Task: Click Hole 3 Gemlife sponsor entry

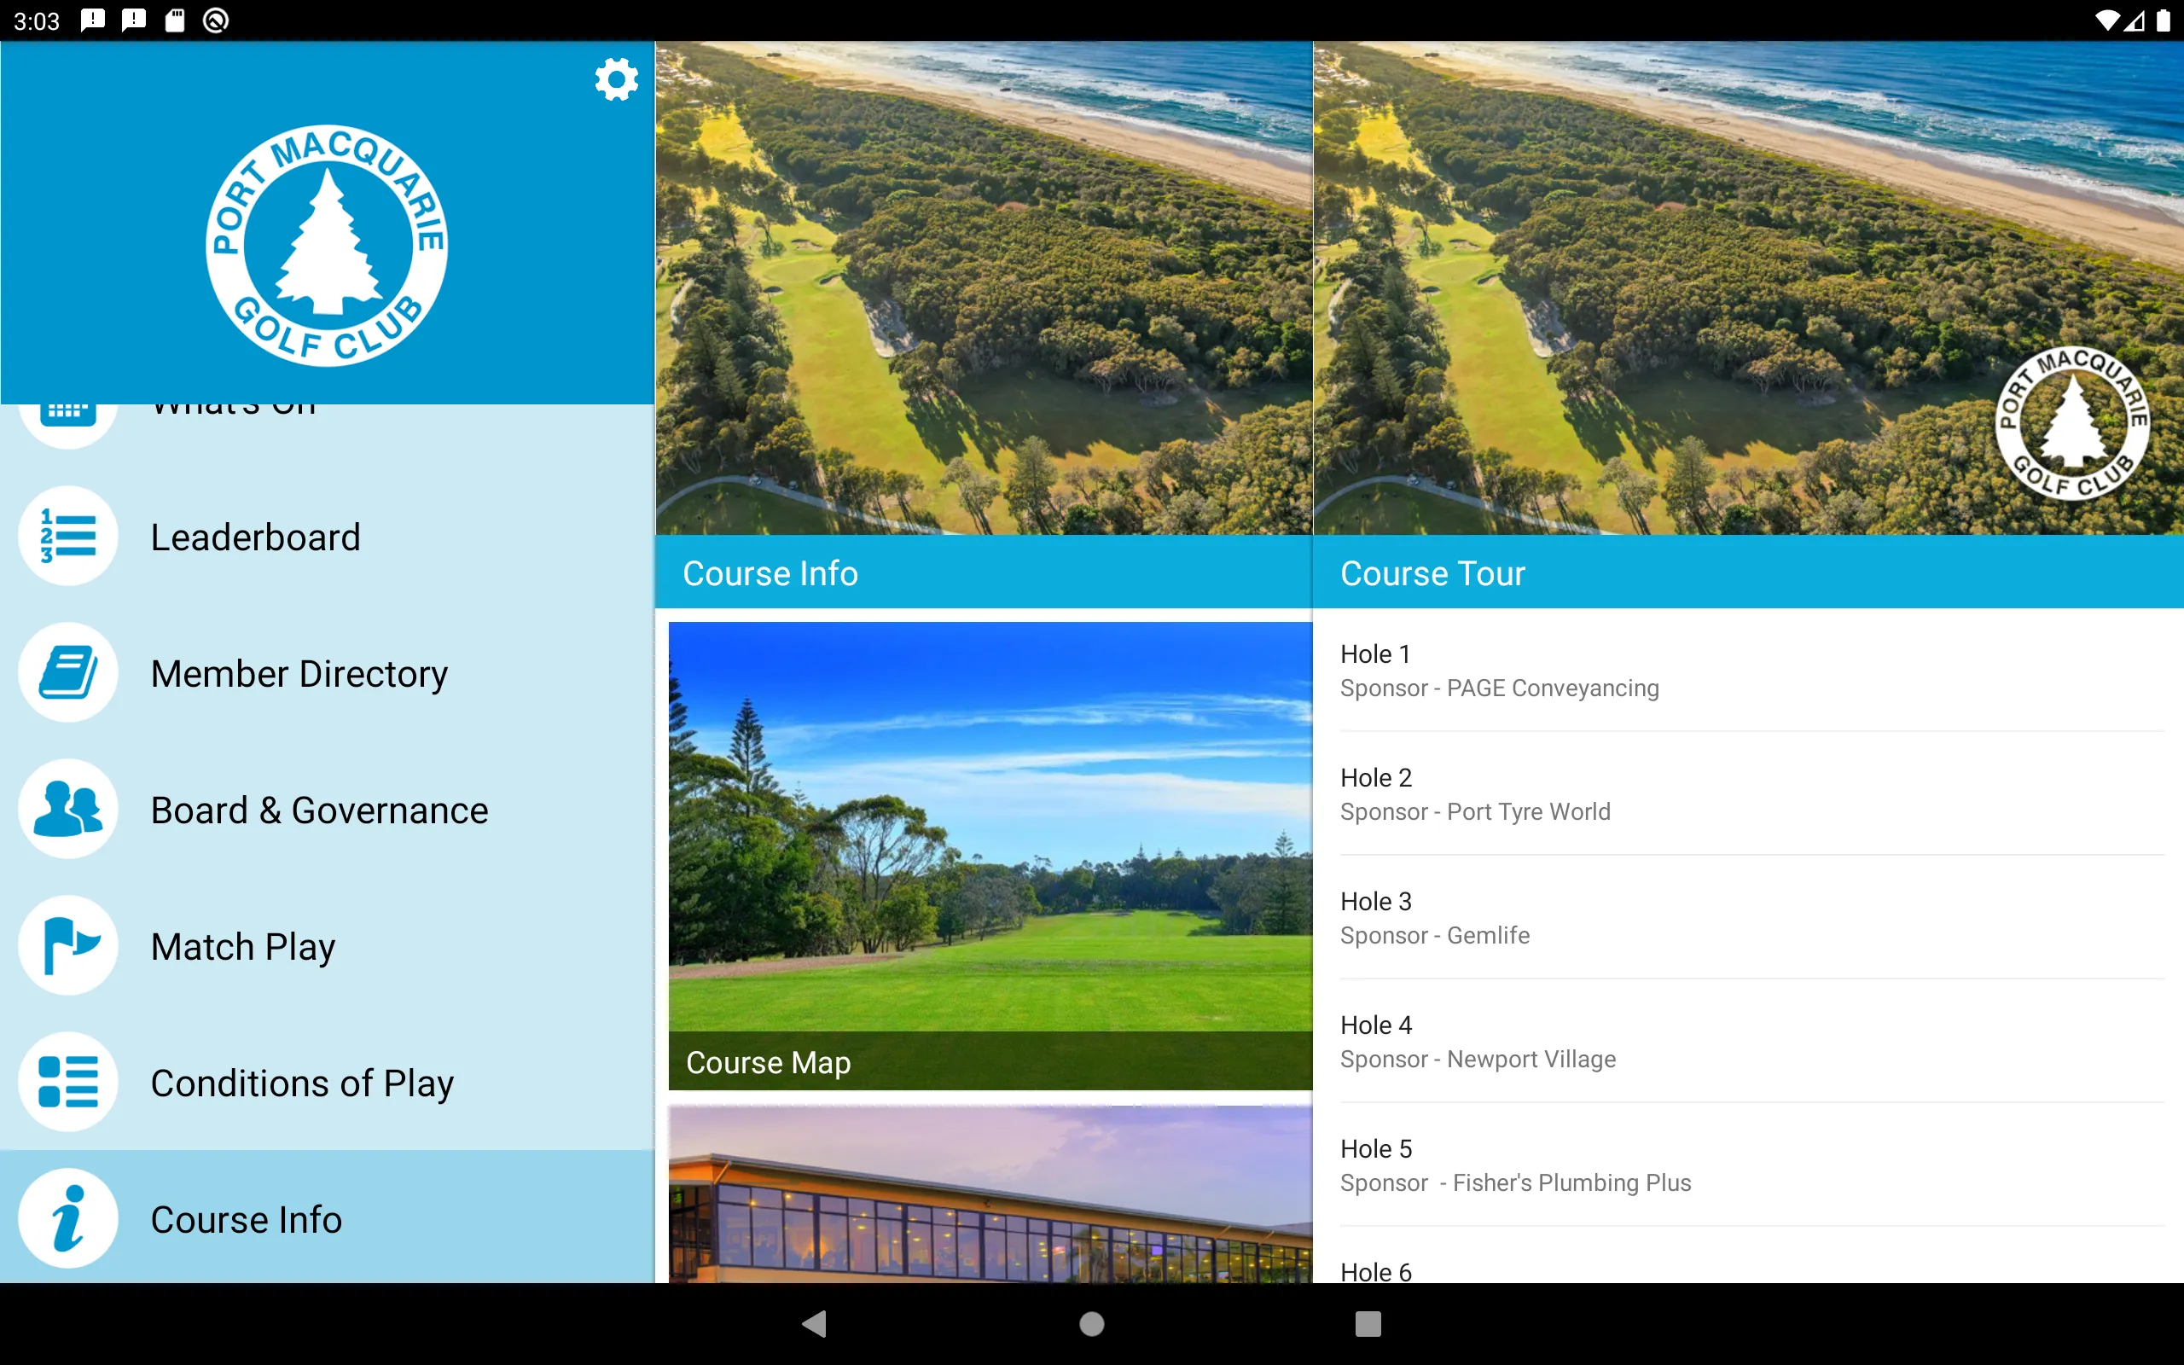Action: [1750, 917]
